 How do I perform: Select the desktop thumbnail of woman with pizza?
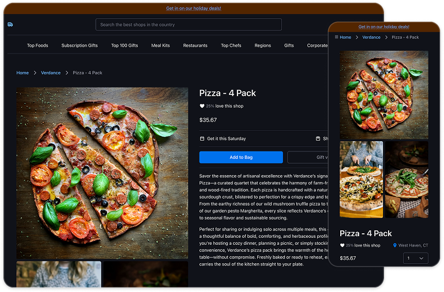pos(59,274)
